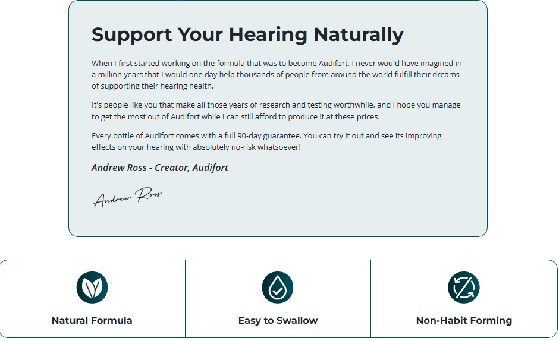This screenshot has height=341, width=559.
Task: Select the "Natural Formula" label
Action: [x=92, y=321]
